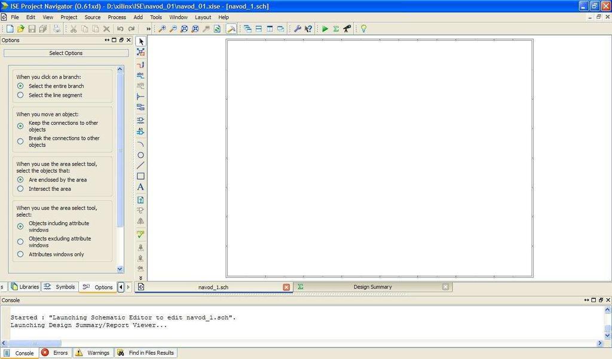Open the Layout menu
Viewport: 612px width, 359px height.
(203, 17)
